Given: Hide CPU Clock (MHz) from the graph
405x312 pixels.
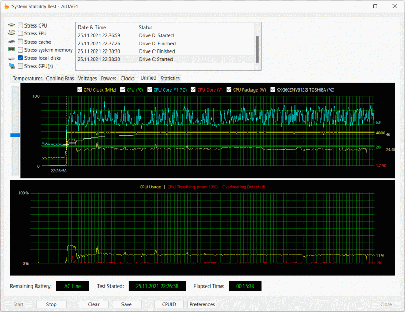Looking at the screenshot, I should [80, 89].
